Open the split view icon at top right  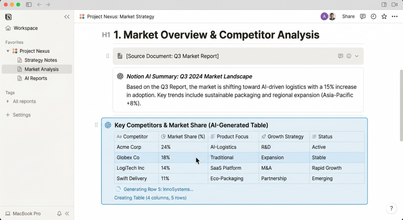click(x=384, y=5)
